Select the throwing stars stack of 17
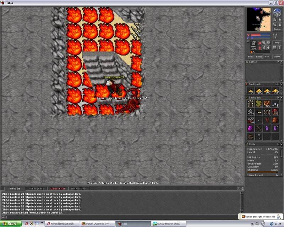Screen dimensions: 284x227 (x=251, y=112)
